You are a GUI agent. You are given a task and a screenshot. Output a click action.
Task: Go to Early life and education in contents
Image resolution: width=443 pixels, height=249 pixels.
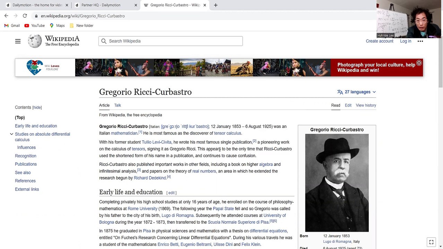click(x=36, y=126)
